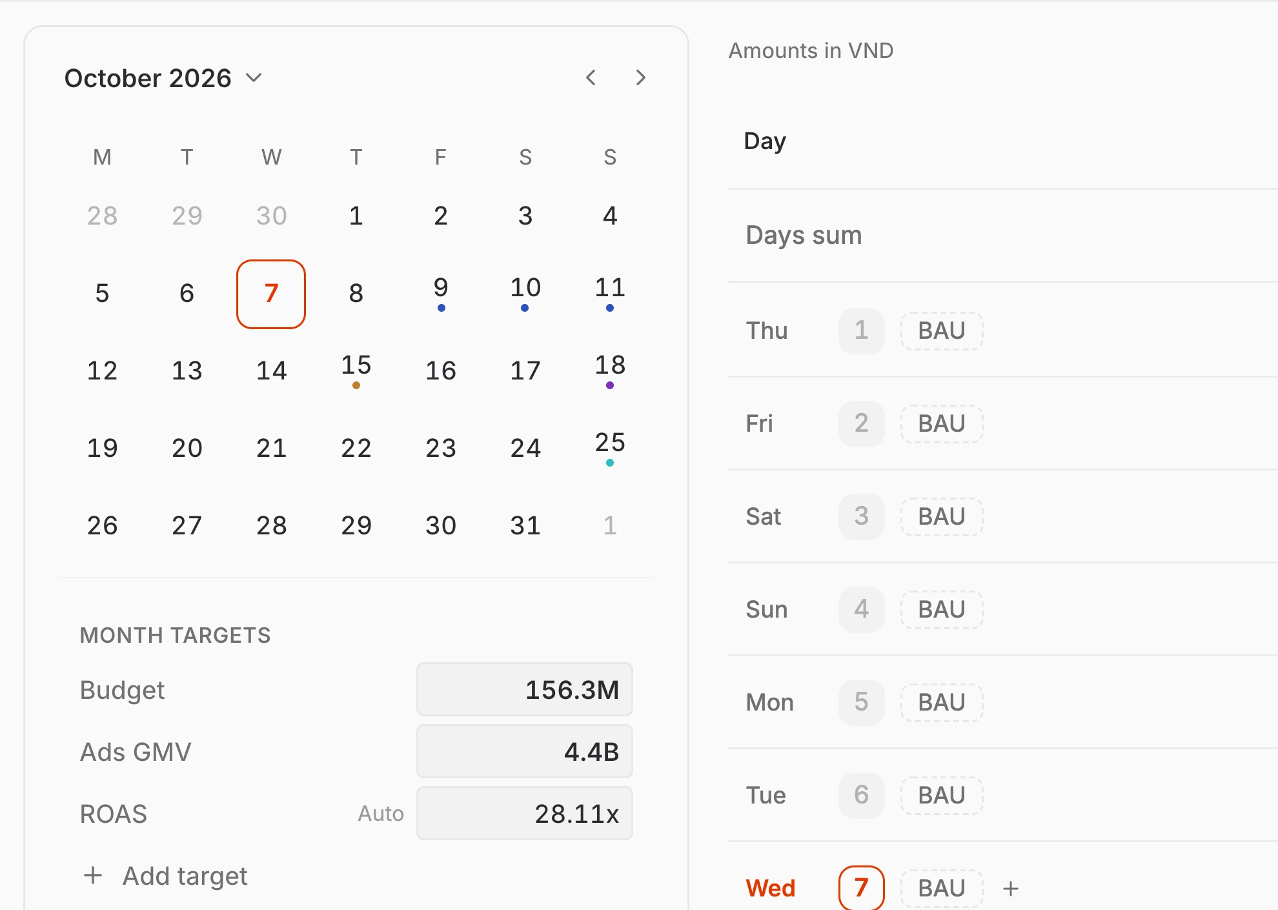Click the BAU tag on Sat row
This screenshot has height=910, width=1278.
point(942,517)
